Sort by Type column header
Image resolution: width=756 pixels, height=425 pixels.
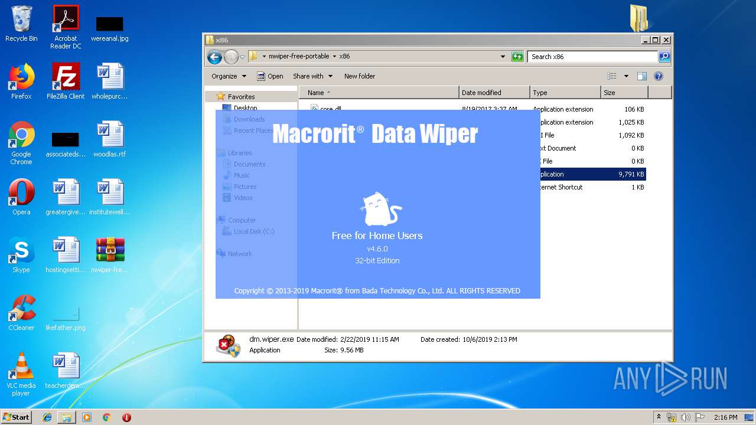click(565, 93)
